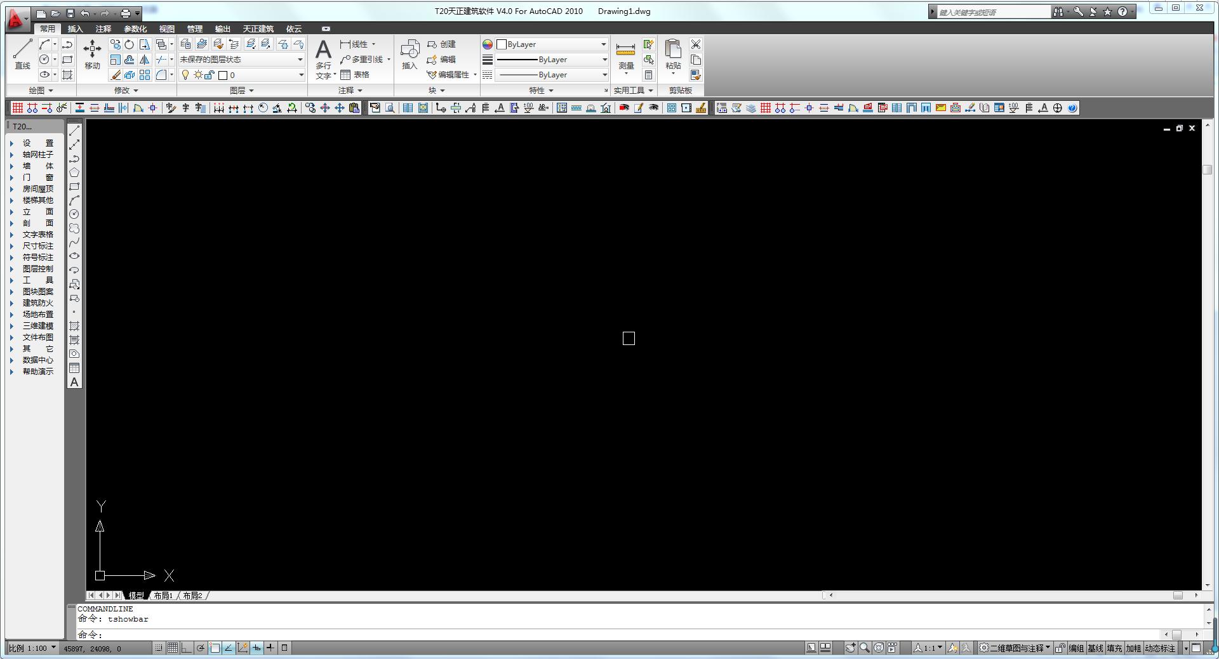Click the blue help icon at toolbar end
This screenshot has width=1219, height=659.
pyautogui.click(x=1072, y=108)
